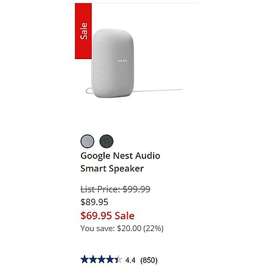The image size is (266, 266).
Task: Click the last partially filled star
Action: pos(118,259)
